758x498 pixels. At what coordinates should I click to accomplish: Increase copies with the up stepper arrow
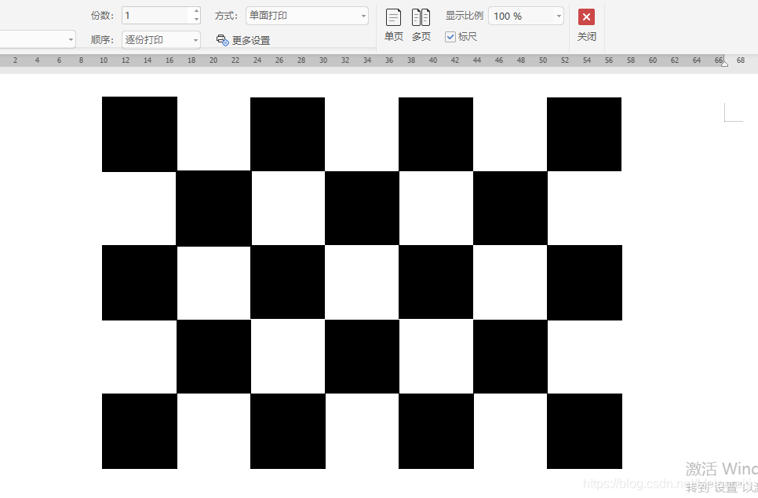[x=196, y=11]
